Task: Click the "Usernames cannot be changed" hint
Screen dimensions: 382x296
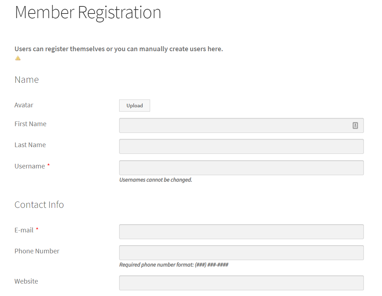Action: [x=155, y=180]
